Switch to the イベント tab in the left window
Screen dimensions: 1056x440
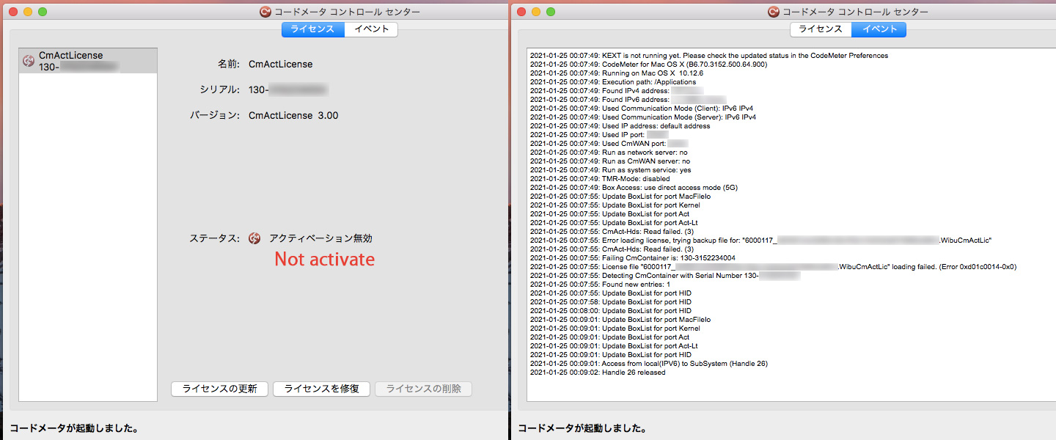(371, 29)
